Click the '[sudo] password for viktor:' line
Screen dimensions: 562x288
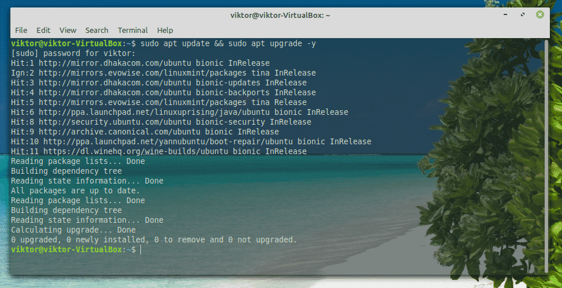[x=73, y=54]
